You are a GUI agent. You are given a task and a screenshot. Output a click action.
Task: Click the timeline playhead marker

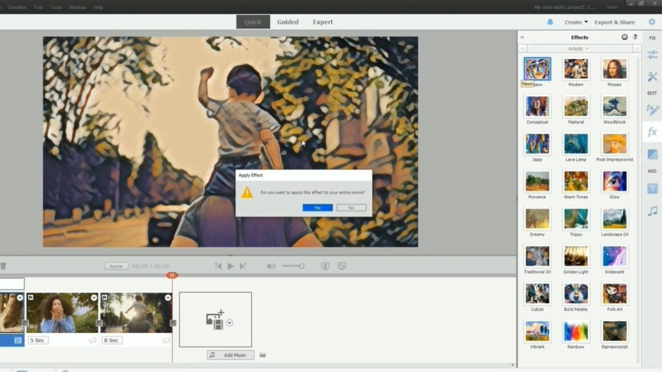tap(172, 275)
